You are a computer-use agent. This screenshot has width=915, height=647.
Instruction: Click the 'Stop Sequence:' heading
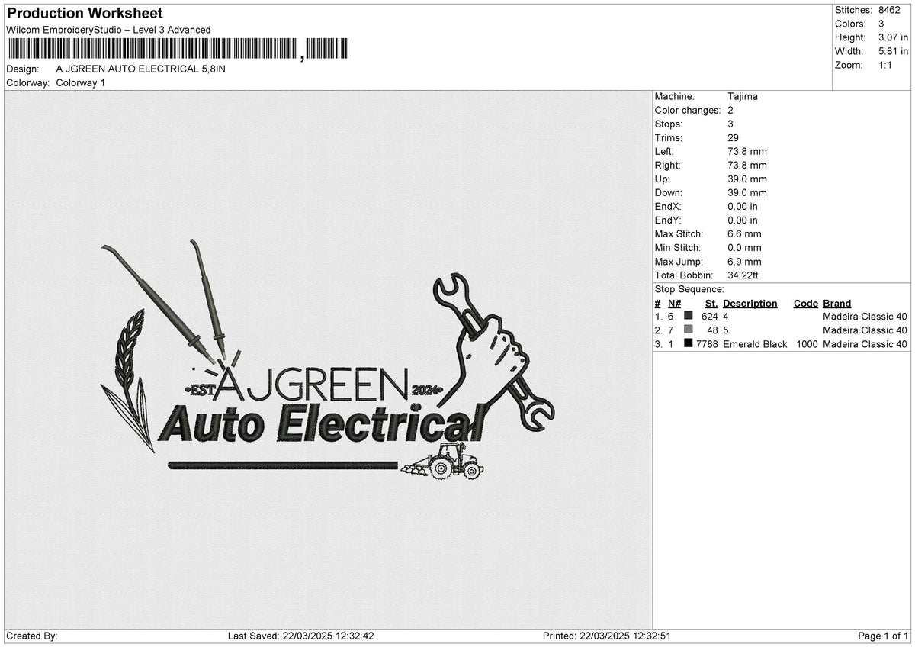[689, 289]
